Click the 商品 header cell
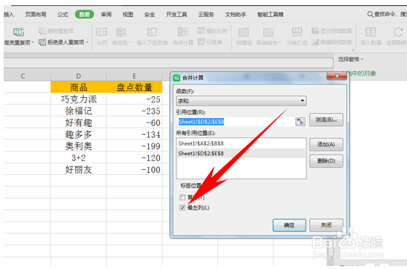 (x=78, y=87)
